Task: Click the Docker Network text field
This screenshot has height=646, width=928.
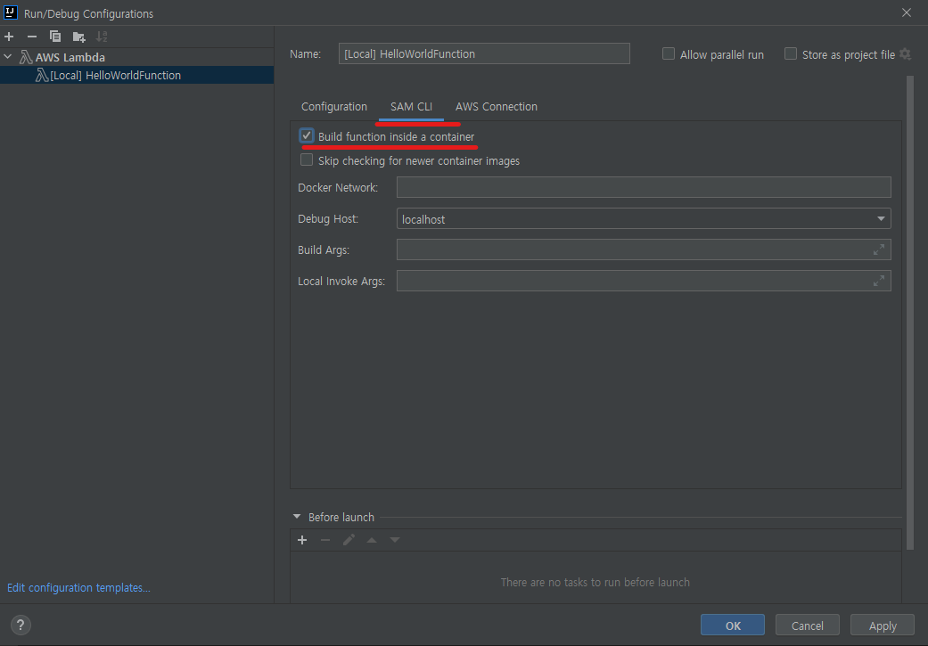Action: point(644,187)
